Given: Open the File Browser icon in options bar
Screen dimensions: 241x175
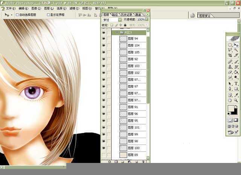Looking at the screenshot, I should click(192, 15).
